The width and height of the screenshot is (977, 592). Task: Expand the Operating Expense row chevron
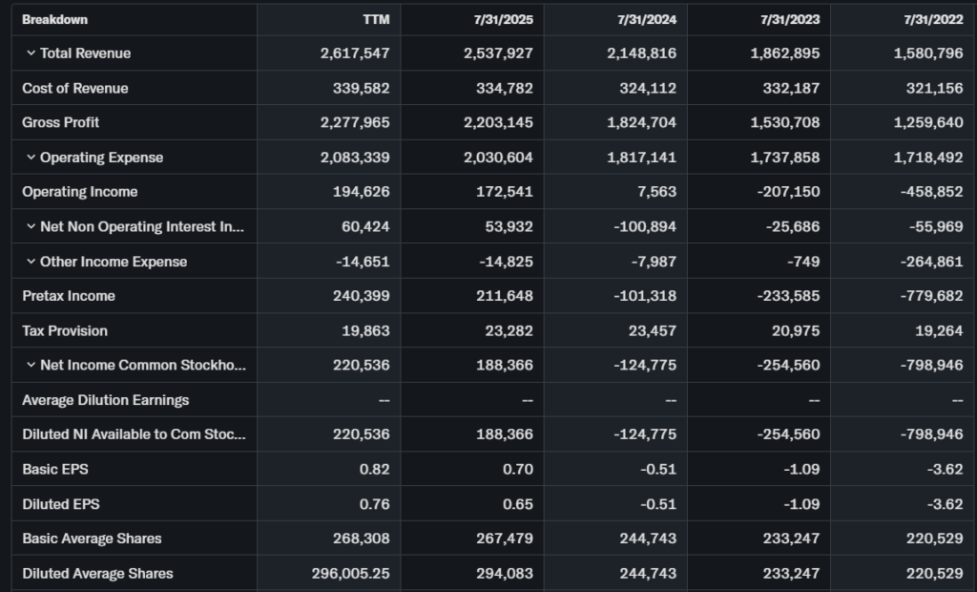pyautogui.click(x=31, y=158)
